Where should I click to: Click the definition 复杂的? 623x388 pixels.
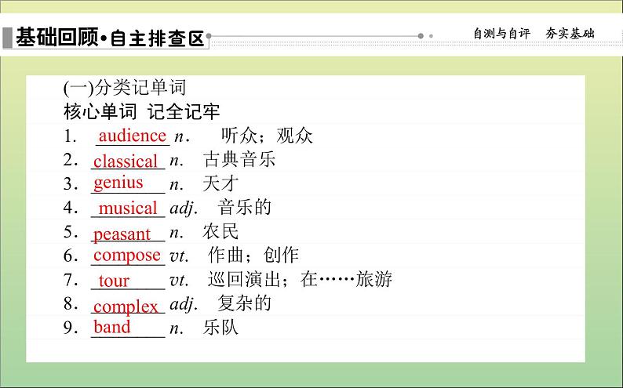tap(244, 303)
